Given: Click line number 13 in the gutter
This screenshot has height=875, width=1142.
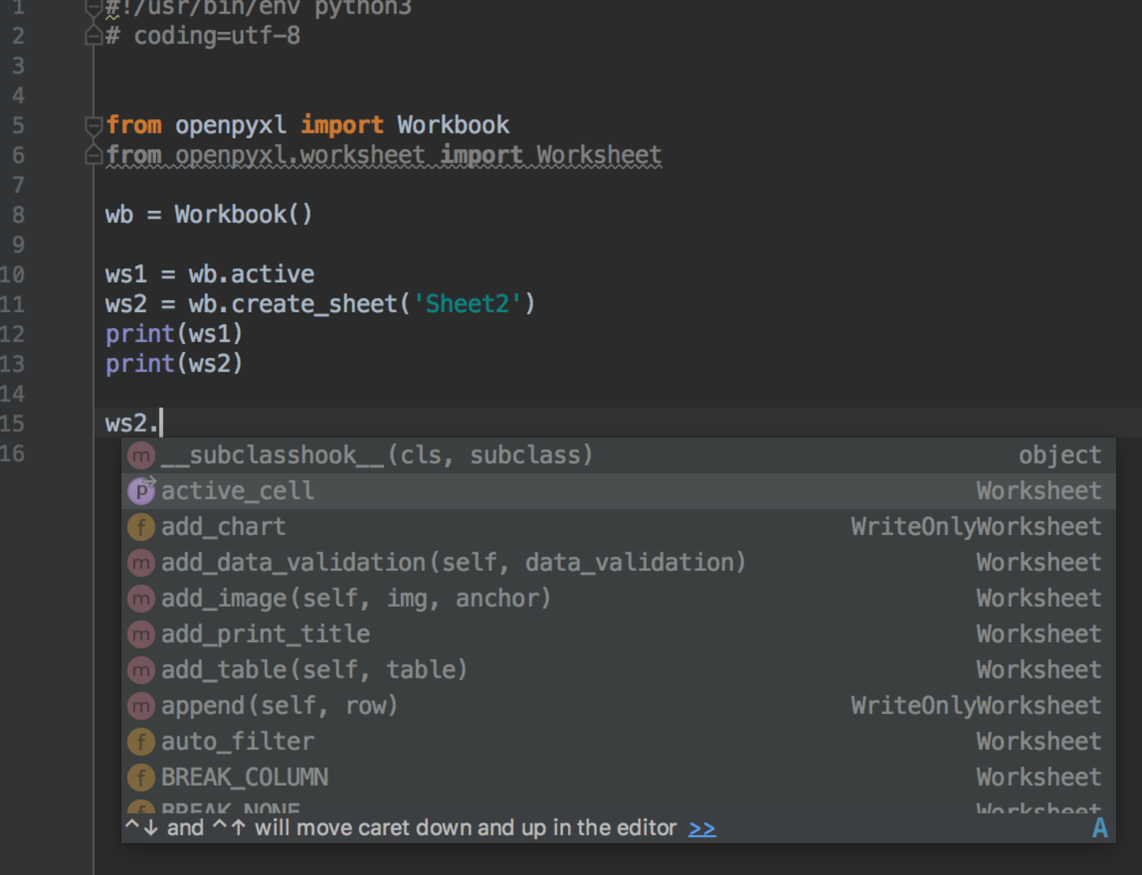Looking at the screenshot, I should tap(13, 364).
